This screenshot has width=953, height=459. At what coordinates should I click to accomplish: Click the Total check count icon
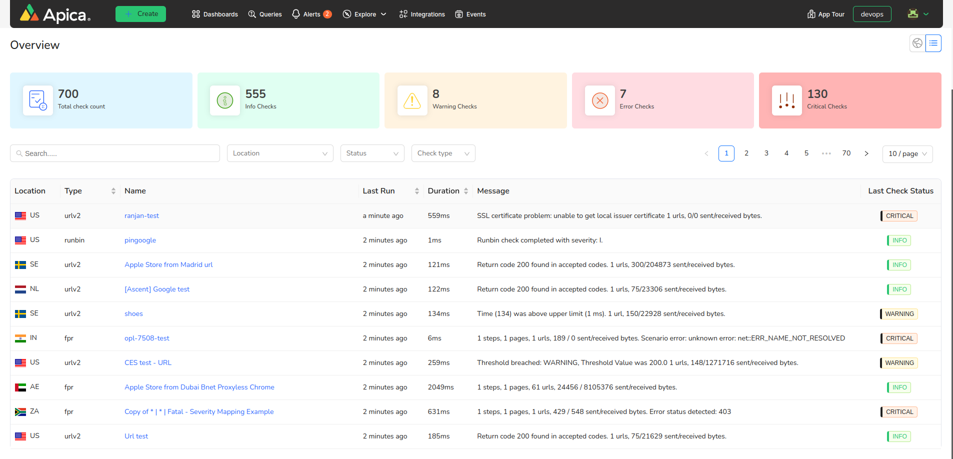pos(38,100)
